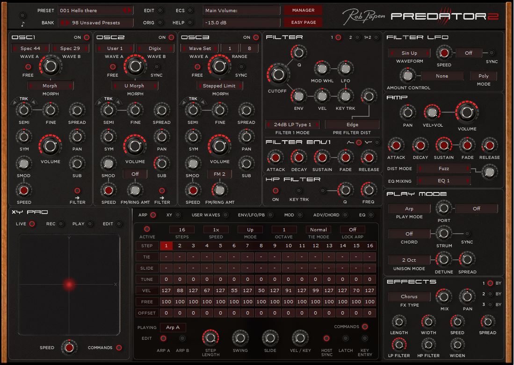Click arp step 6 VEL value 55
514x365 pixels.
click(x=234, y=291)
